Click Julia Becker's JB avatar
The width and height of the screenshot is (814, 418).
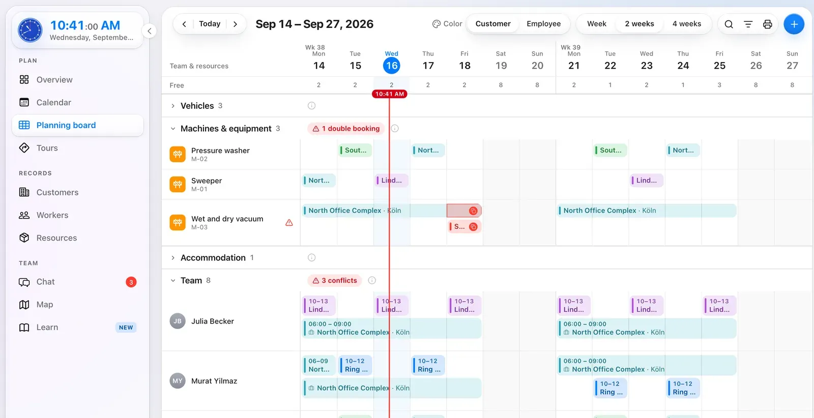pyautogui.click(x=178, y=321)
